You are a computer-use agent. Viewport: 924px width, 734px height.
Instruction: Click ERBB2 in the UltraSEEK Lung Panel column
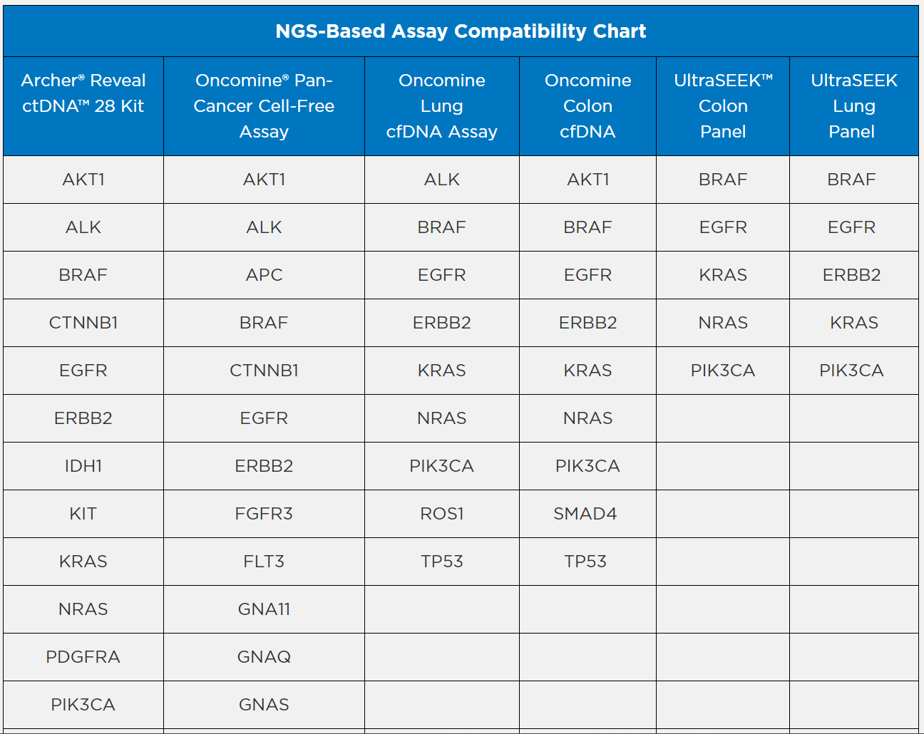point(851,275)
